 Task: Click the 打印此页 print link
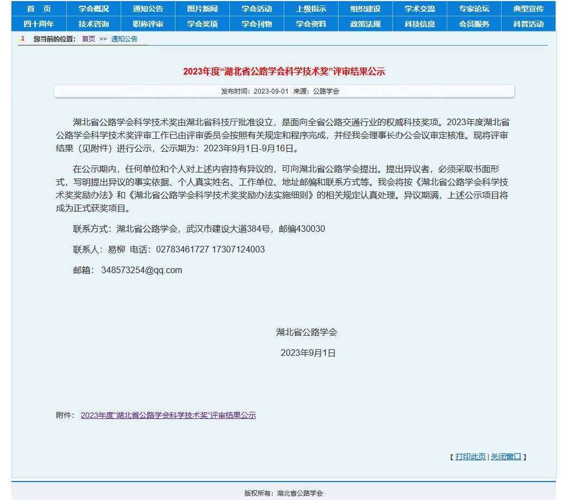pyautogui.click(x=471, y=457)
